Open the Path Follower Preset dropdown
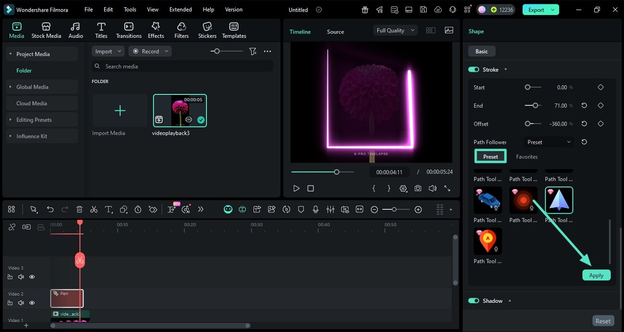This screenshot has width=624, height=332. pyautogui.click(x=549, y=142)
